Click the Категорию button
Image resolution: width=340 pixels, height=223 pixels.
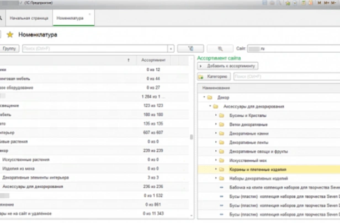pyautogui.click(x=214, y=77)
